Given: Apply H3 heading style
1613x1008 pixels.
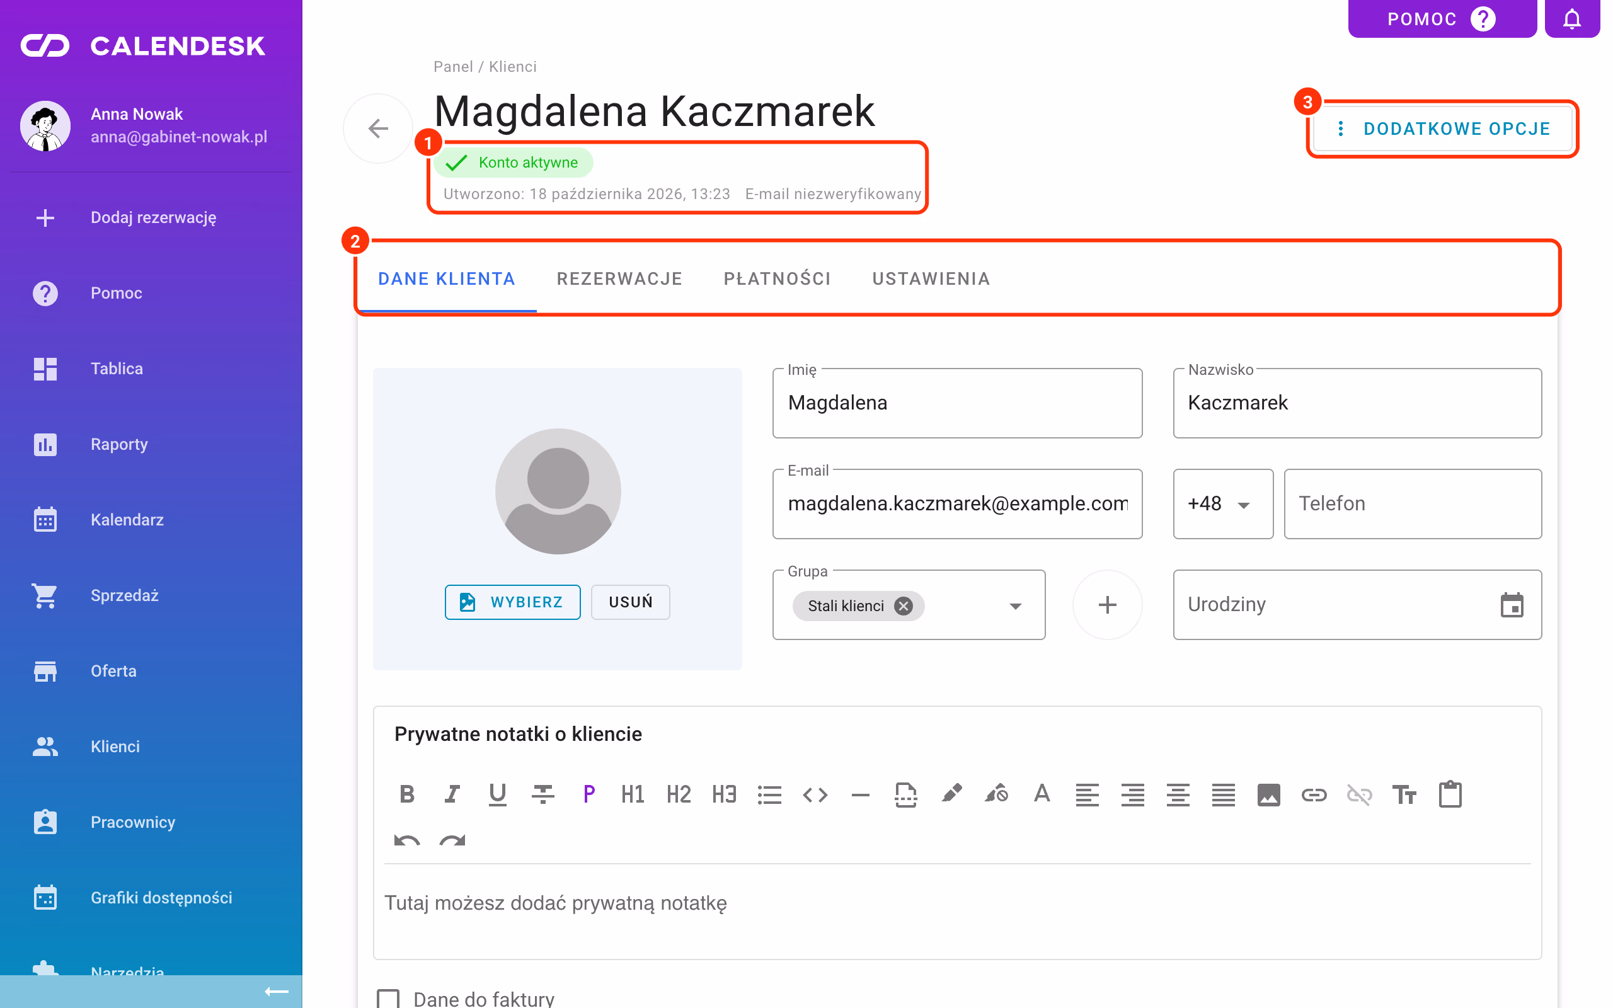Looking at the screenshot, I should coord(724,794).
